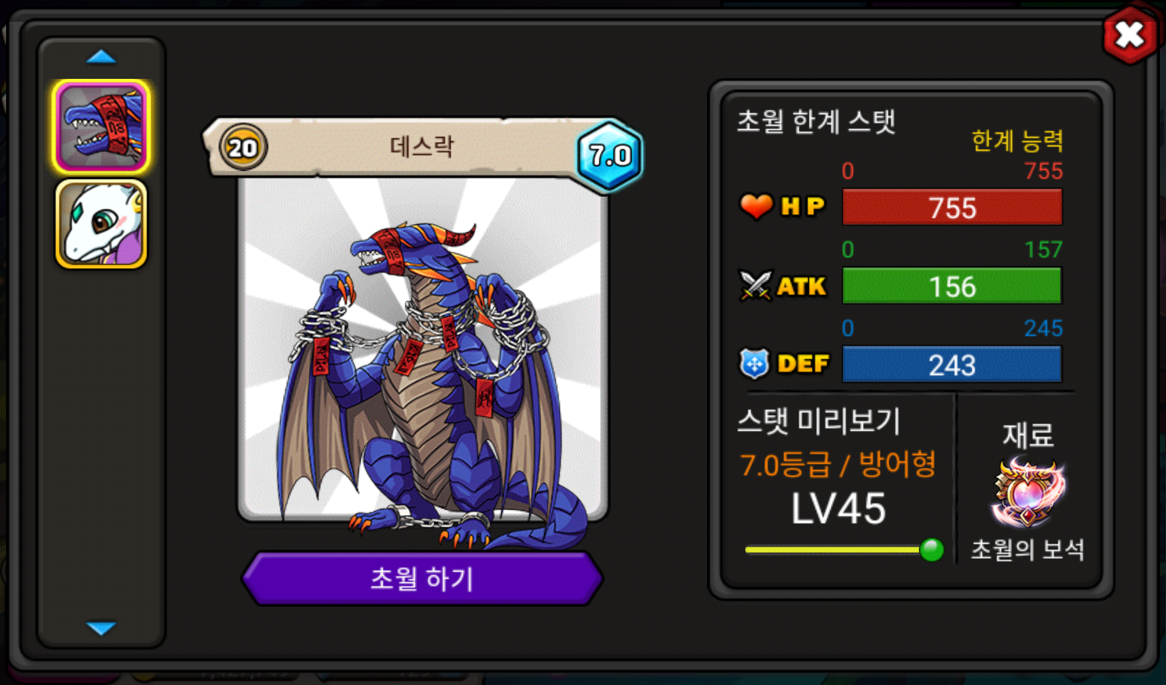Click the yellow 한계 능력 label
Viewport: 1166px width, 685px height.
point(1017,141)
